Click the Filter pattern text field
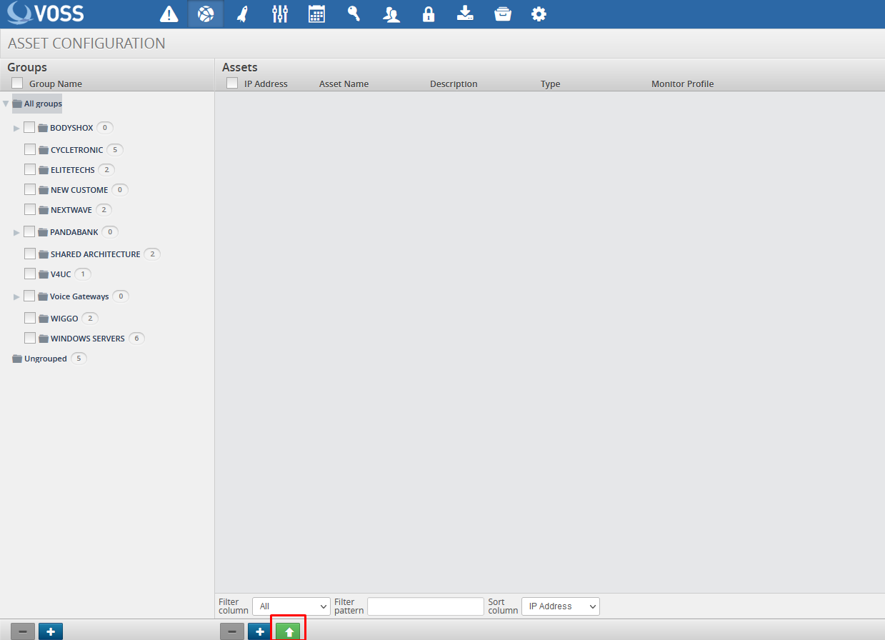 click(x=425, y=606)
